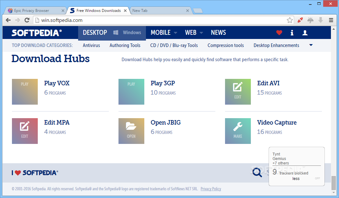Open the Play VOX hub thumbnail

25,92
